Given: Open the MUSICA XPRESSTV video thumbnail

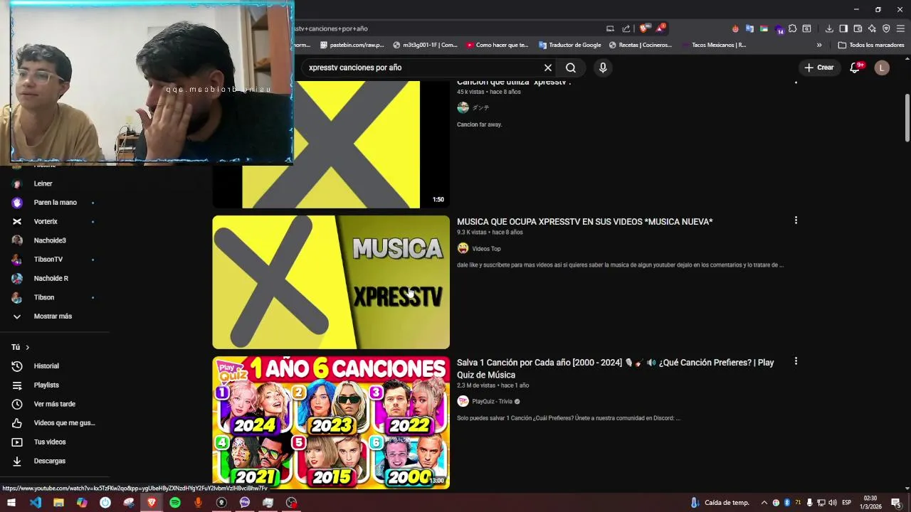Looking at the screenshot, I should (x=331, y=282).
